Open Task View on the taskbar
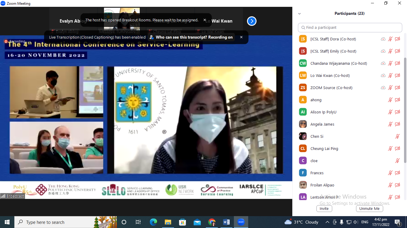407x228 pixels. click(x=138, y=222)
